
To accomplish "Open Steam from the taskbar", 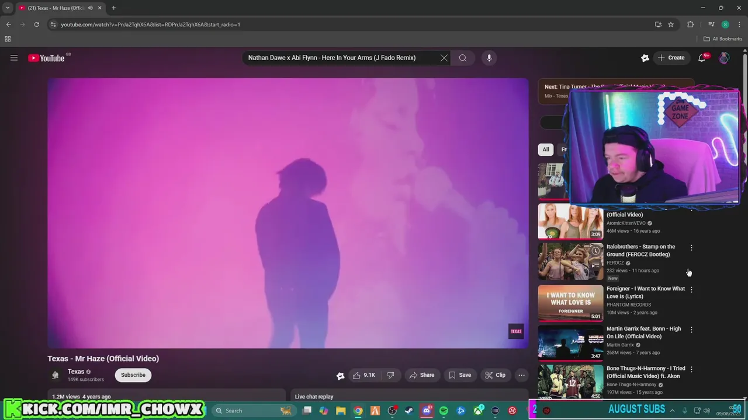I will click(x=409, y=411).
